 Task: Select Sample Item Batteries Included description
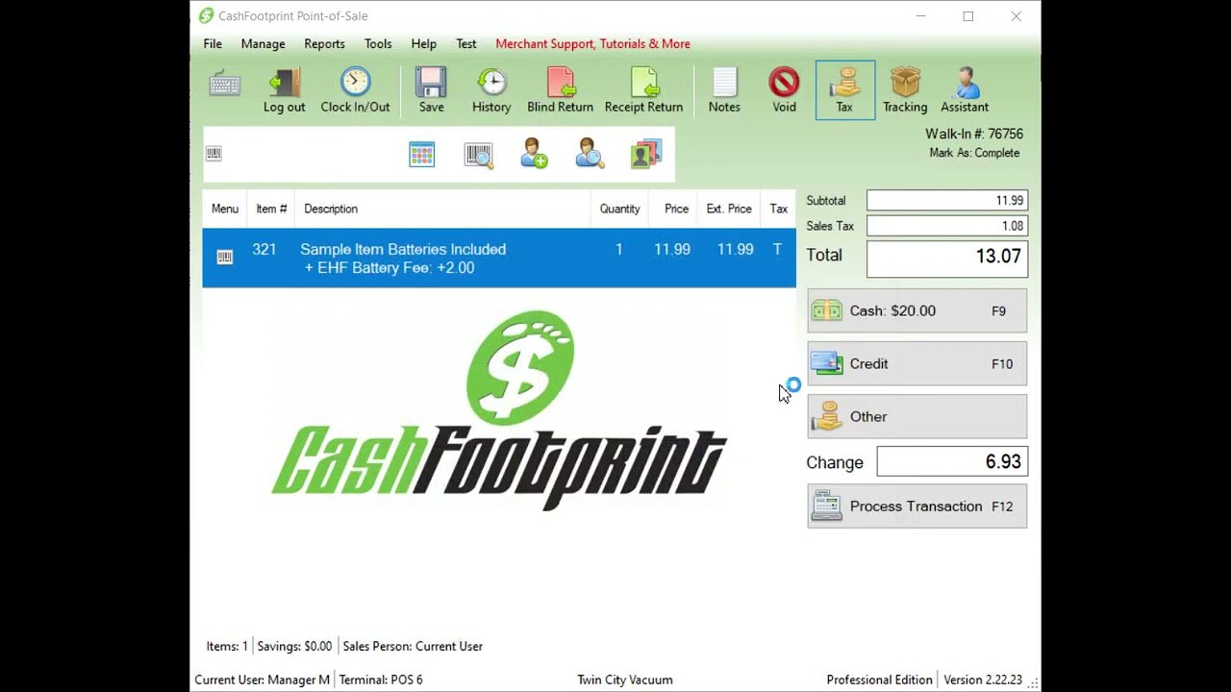click(x=403, y=249)
